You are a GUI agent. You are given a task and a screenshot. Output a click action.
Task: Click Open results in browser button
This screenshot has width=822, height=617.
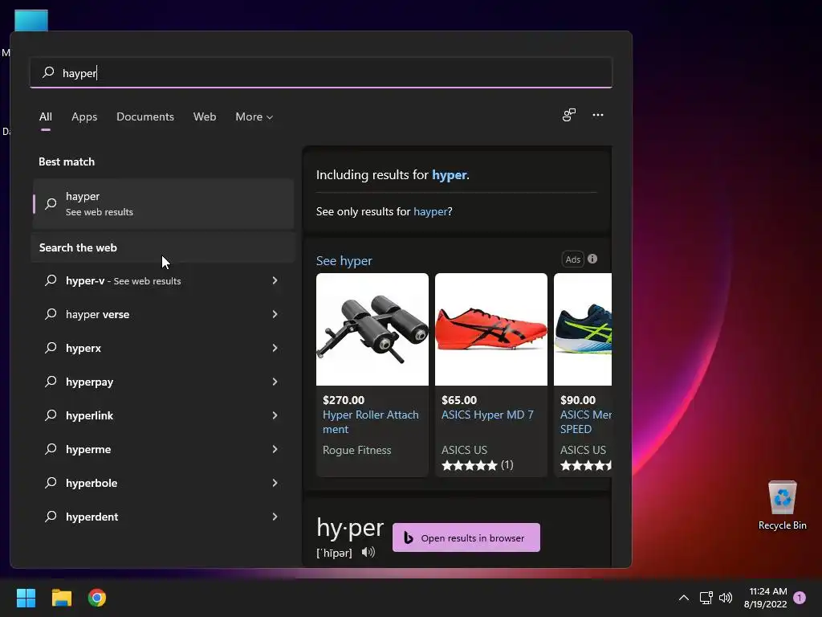coord(466,537)
